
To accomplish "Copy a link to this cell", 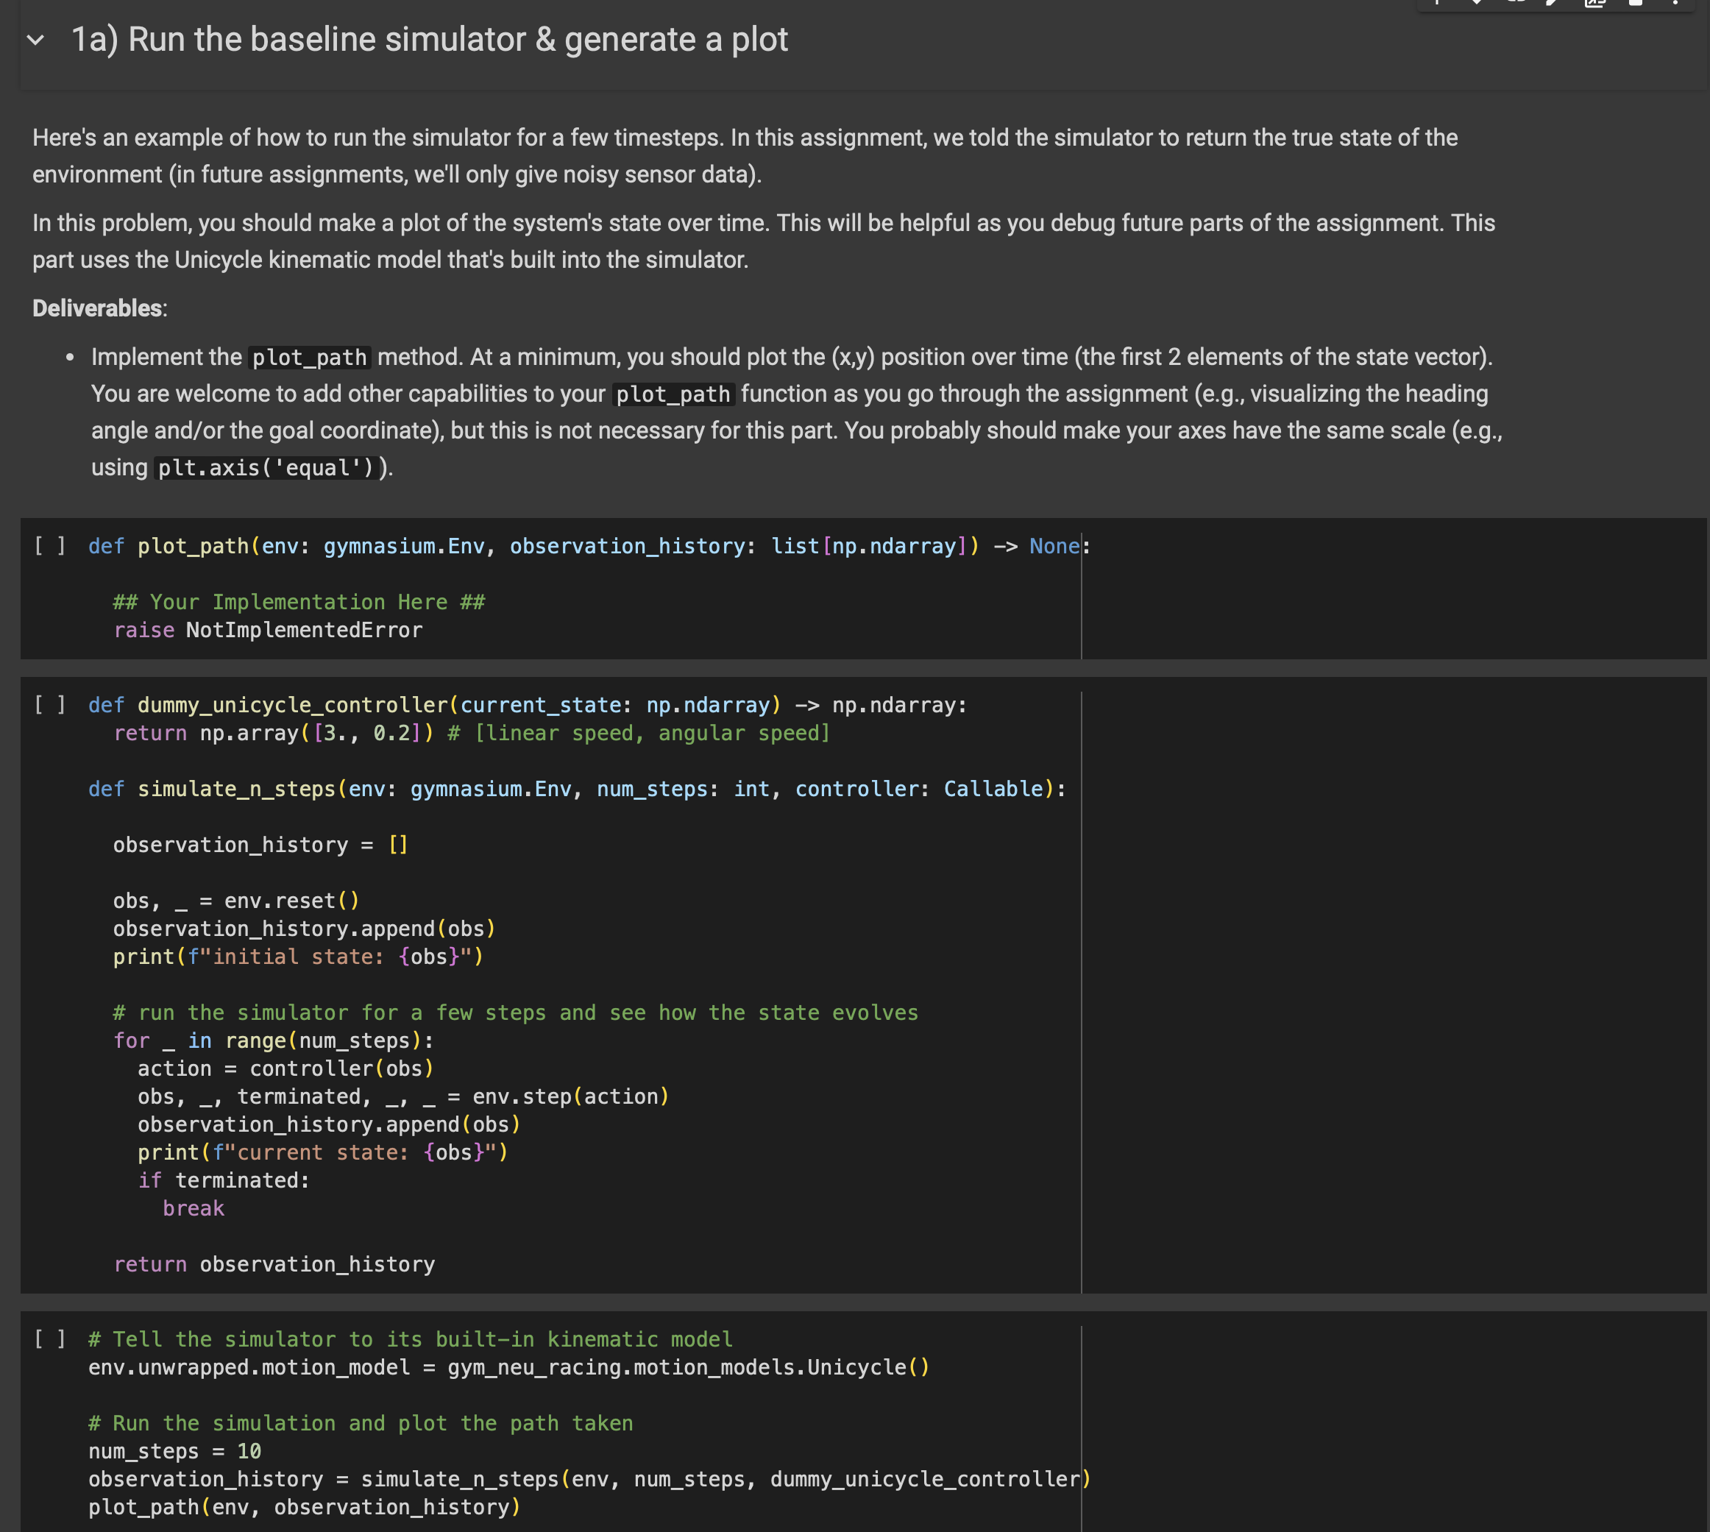I will tap(1516, 4).
